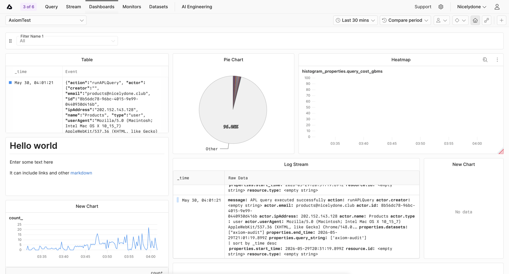Add a new element with plus icon
Image resolution: width=509 pixels, height=274 pixels.
(501, 20)
